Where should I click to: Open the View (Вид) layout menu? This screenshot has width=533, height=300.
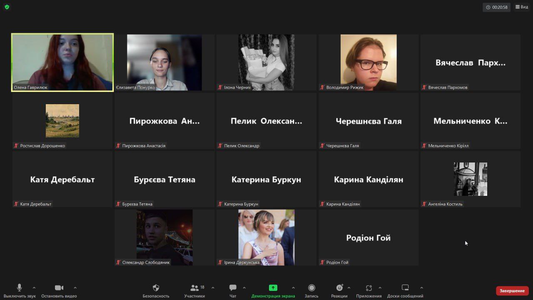click(522, 7)
